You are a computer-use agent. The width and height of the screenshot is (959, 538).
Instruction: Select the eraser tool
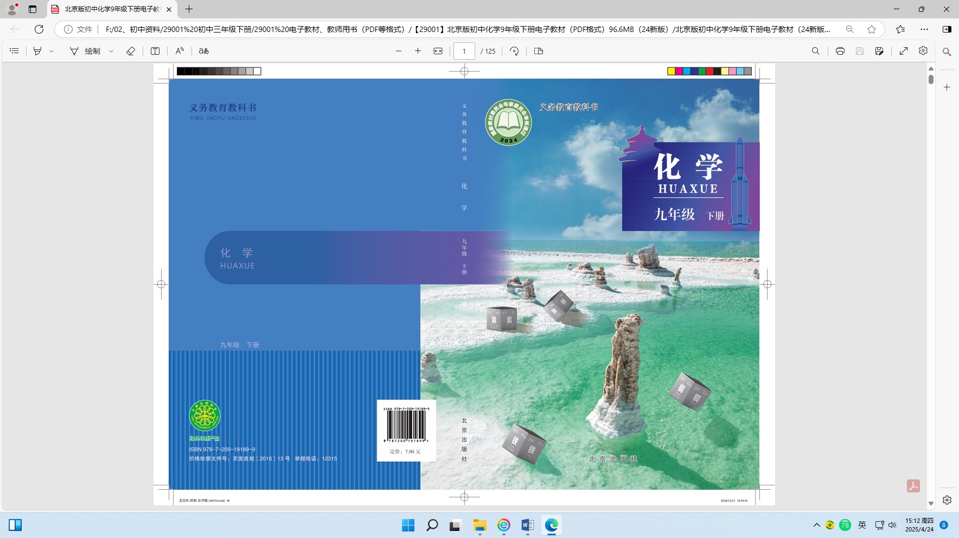(x=131, y=51)
